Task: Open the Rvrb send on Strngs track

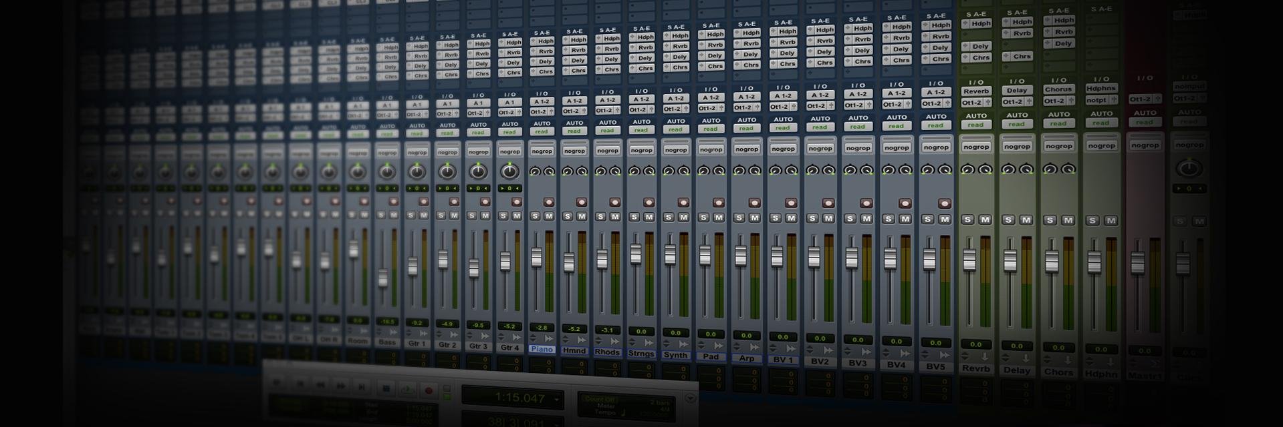Action: [x=642, y=47]
